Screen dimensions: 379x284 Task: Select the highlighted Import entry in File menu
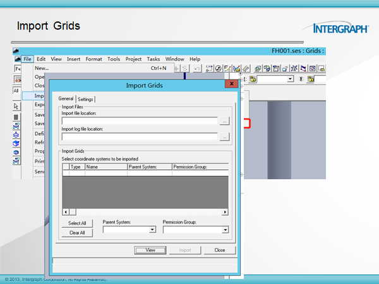[x=33, y=96]
